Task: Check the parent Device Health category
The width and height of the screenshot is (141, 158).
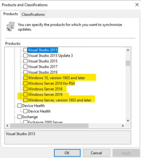Action: [19, 106]
